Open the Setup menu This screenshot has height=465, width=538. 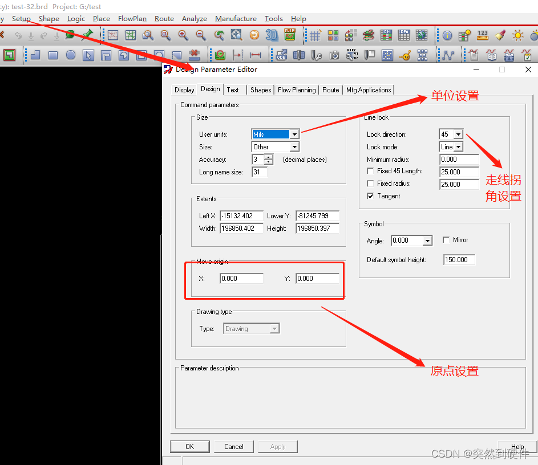pyautogui.click(x=21, y=18)
